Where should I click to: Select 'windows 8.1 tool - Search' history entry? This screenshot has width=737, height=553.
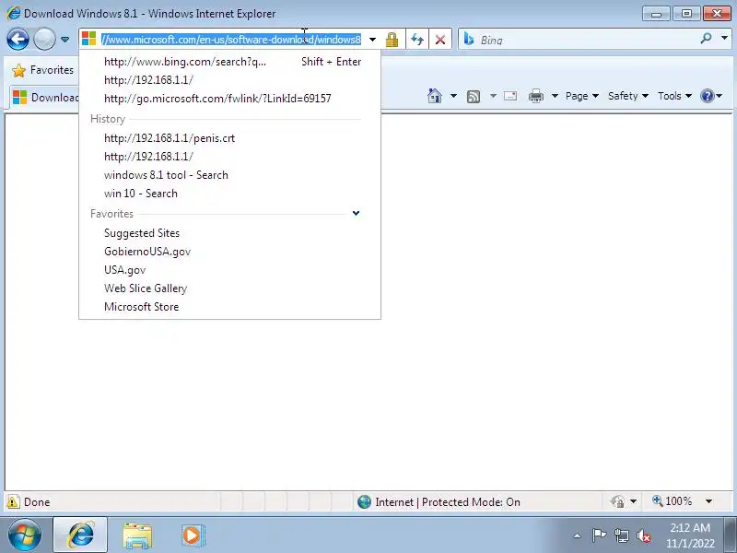pyautogui.click(x=229, y=175)
